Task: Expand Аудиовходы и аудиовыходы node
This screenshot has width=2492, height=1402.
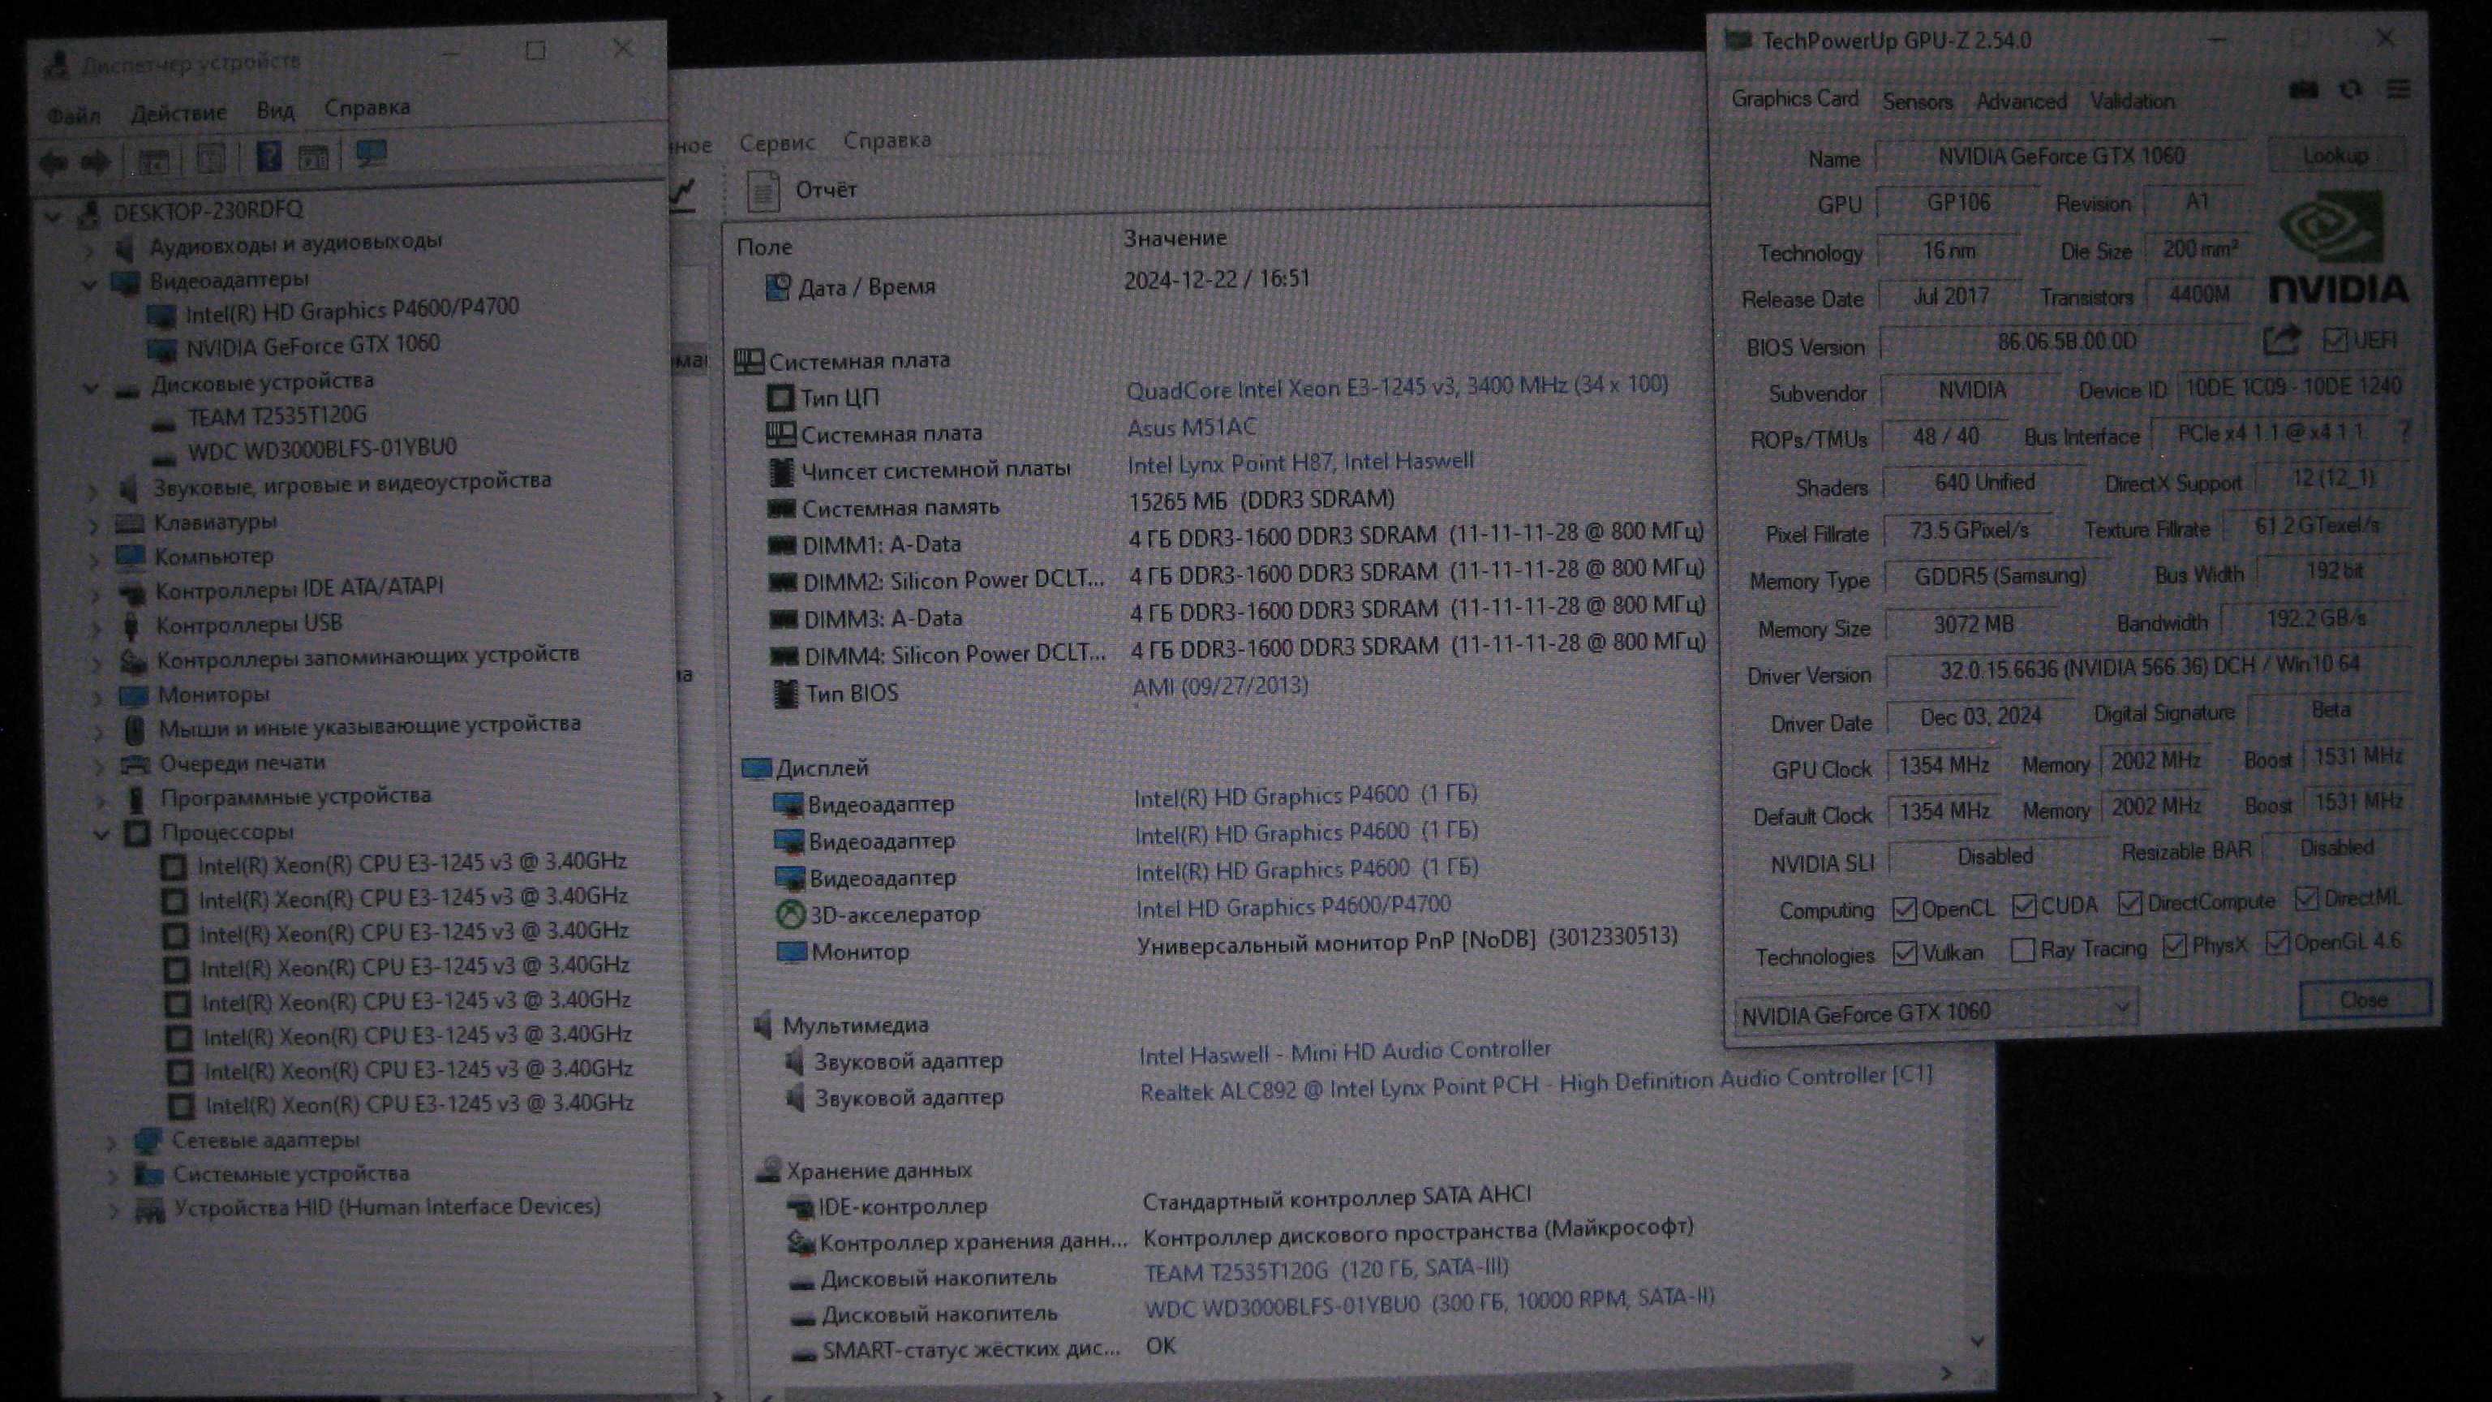Action: [x=88, y=251]
